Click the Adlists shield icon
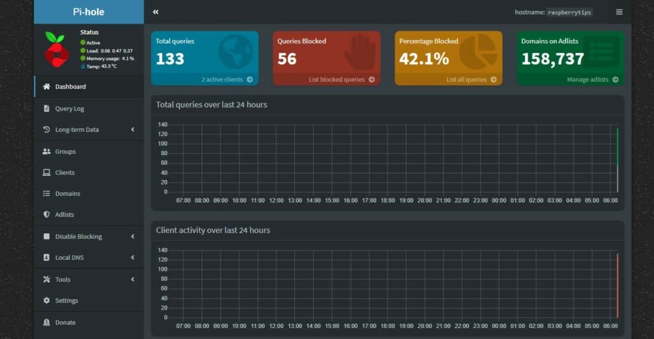The image size is (654, 339). click(x=46, y=215)
